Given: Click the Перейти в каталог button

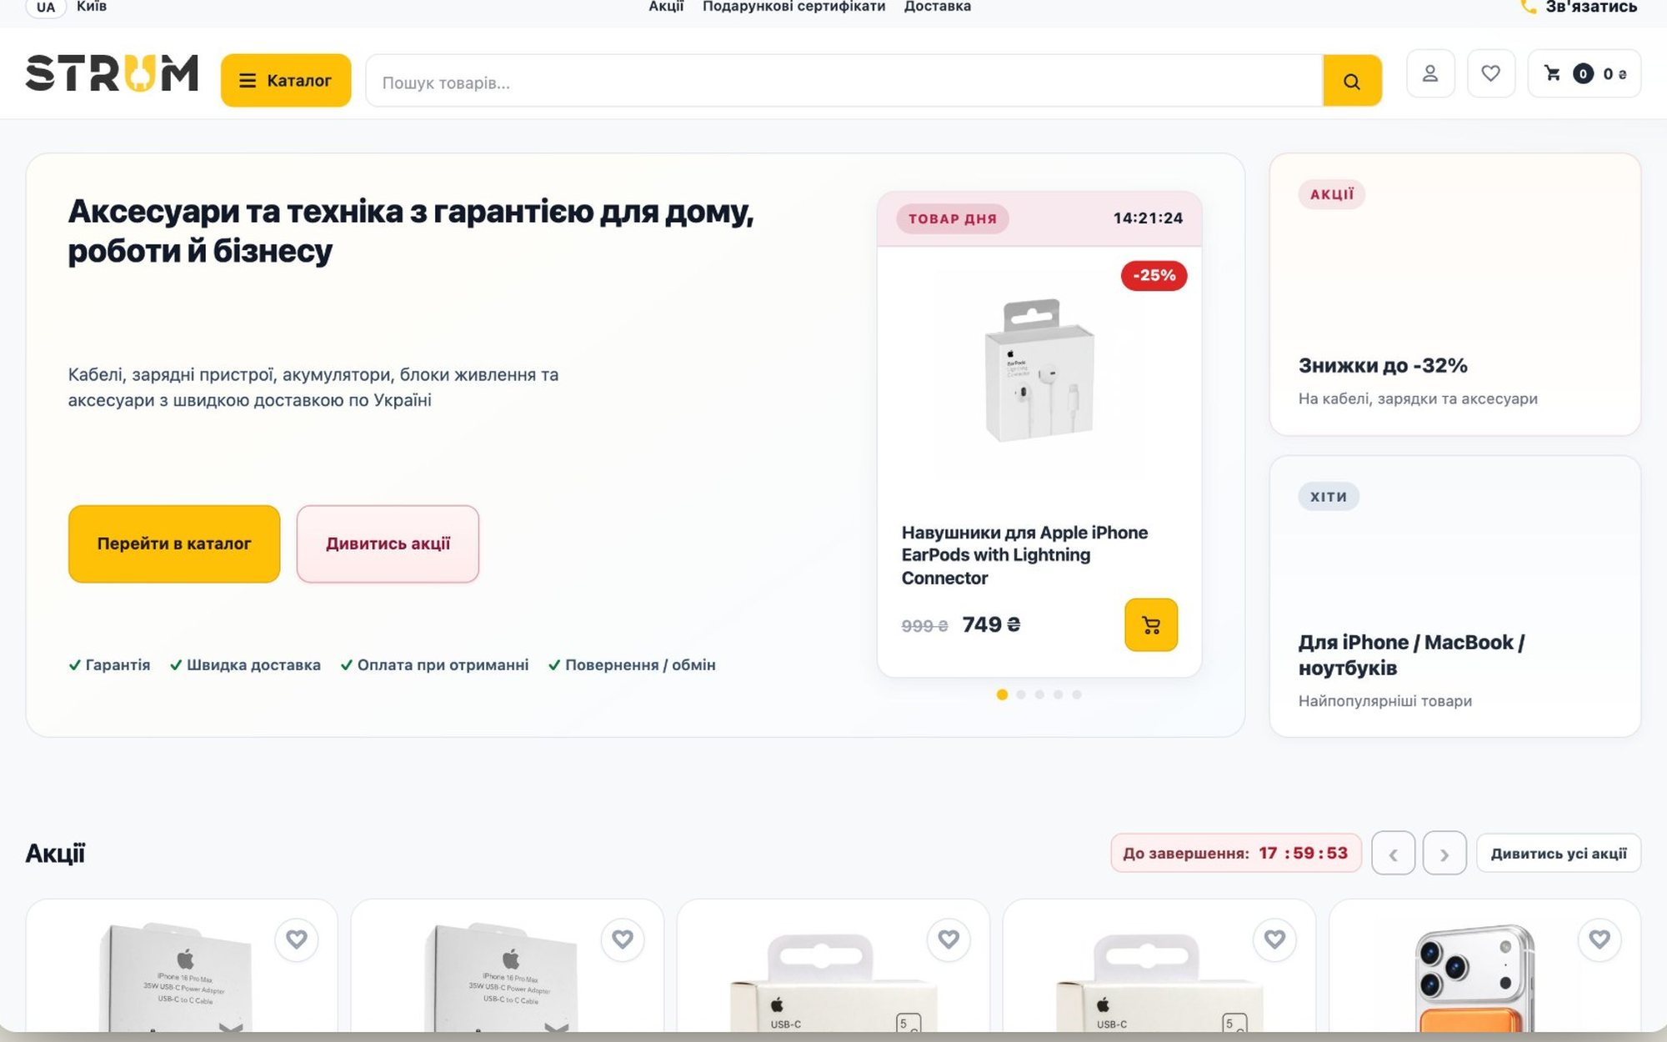Looking at the screenshot, I should pos(174,544).
